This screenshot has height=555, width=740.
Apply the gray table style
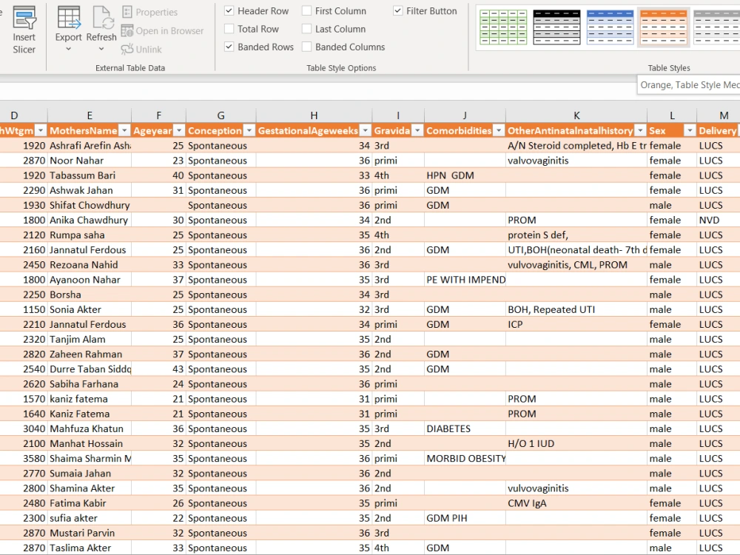(717, 27)
